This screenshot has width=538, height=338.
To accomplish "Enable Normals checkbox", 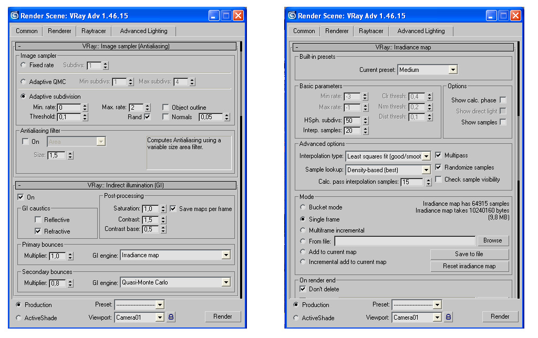I will pos(165,117).
